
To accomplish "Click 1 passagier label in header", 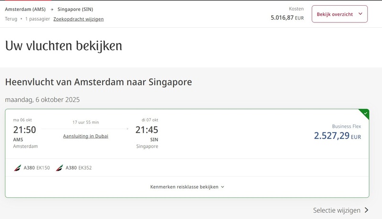I will [38, 19].
